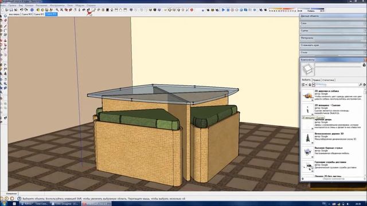Click the Undo arrow icon

21,10
